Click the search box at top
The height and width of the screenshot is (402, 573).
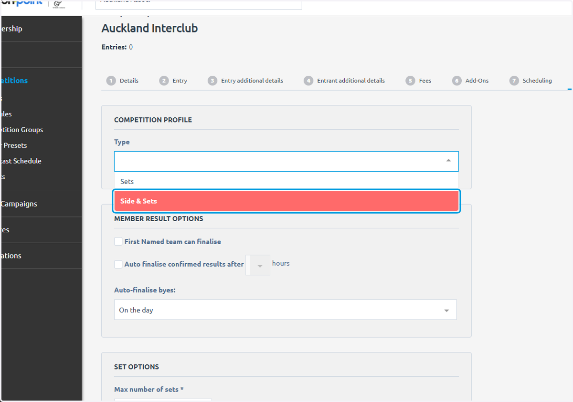point(199,4)
